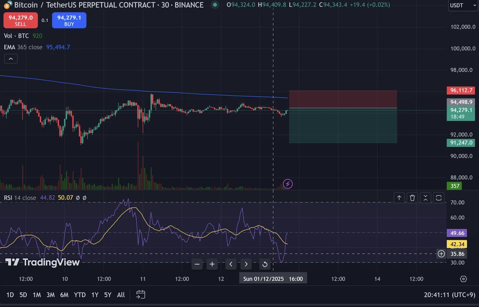Screen dimensions: 479x307
Task: Select the 5D date range
Action: (23, 295)
